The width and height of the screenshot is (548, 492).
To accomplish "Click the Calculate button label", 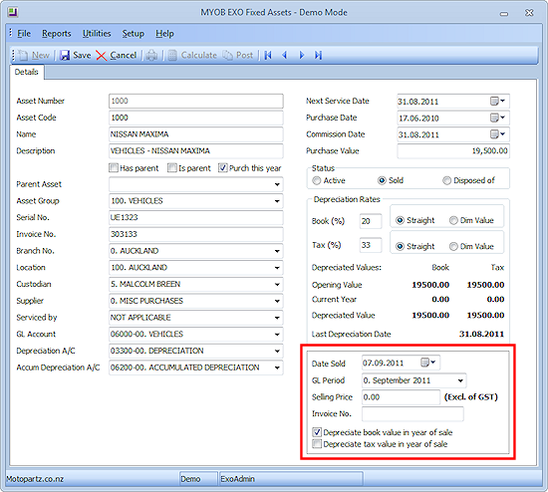I will coord(199,55).
